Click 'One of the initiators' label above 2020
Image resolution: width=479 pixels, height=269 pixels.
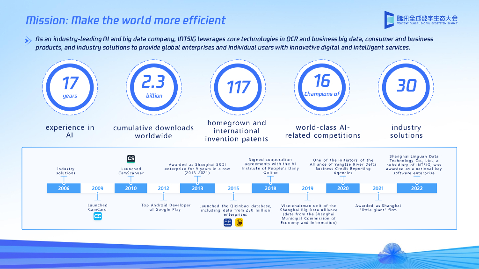343,167
